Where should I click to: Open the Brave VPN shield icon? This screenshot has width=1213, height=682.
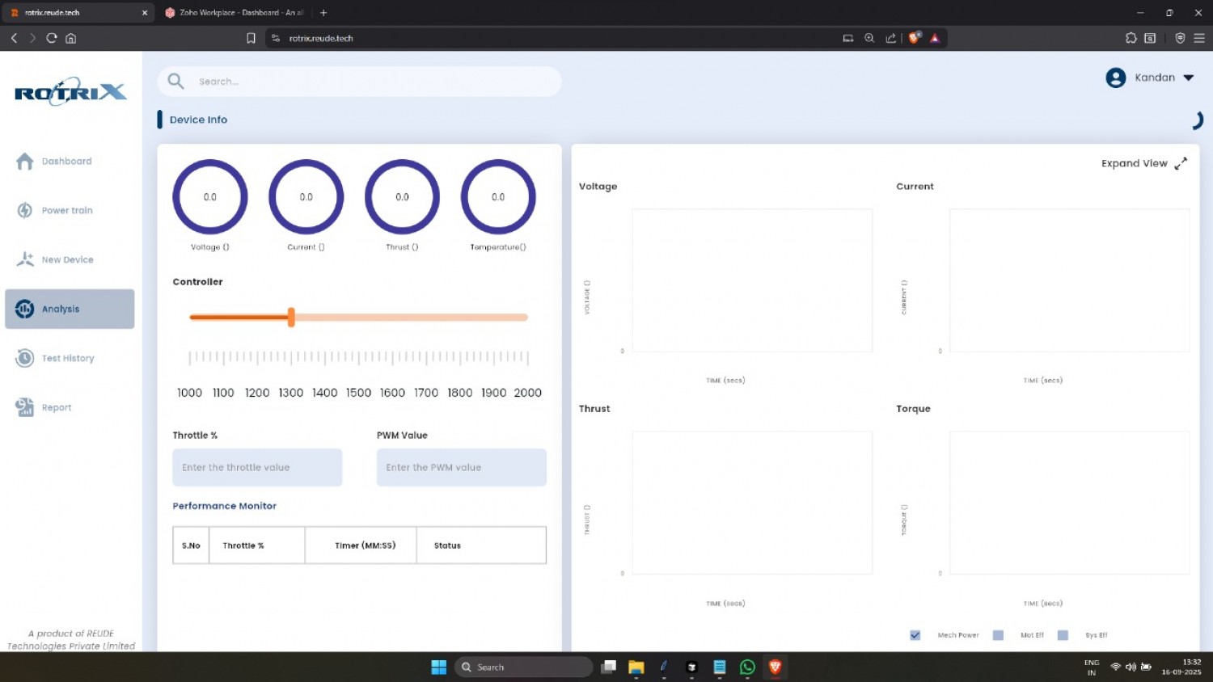pos(1180,38)
